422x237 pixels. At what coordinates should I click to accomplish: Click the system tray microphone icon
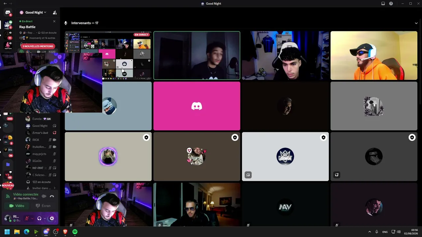click(x=377, y=232)
